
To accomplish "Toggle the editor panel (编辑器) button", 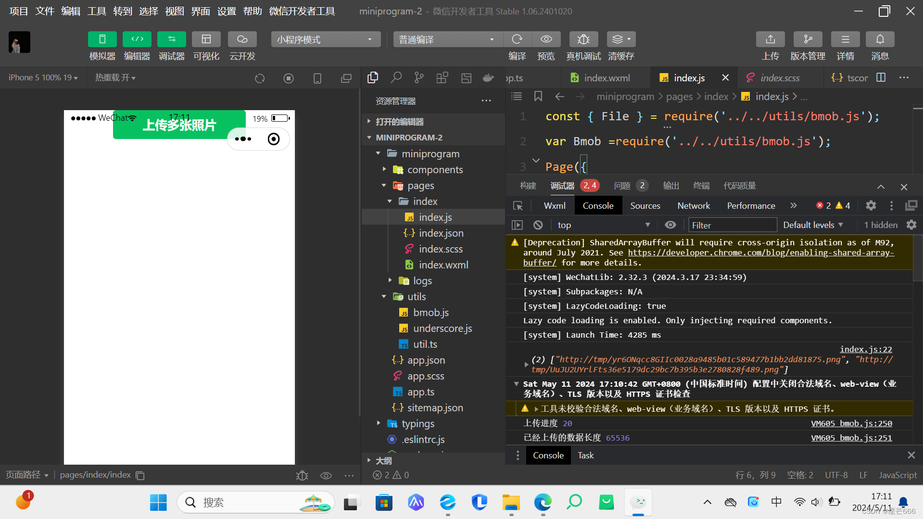I will [137, 39].
